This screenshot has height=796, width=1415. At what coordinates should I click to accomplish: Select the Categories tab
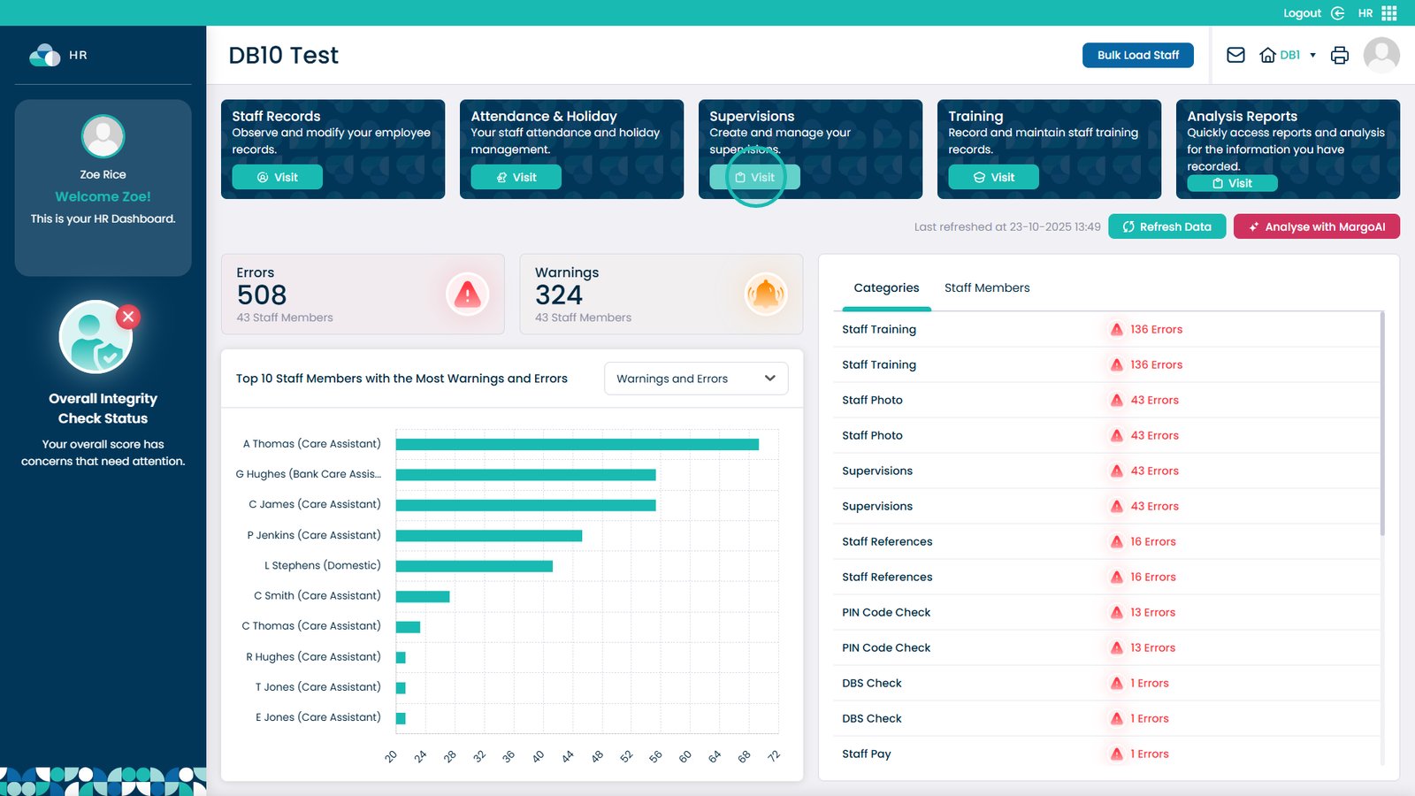(x=886, y=288)
